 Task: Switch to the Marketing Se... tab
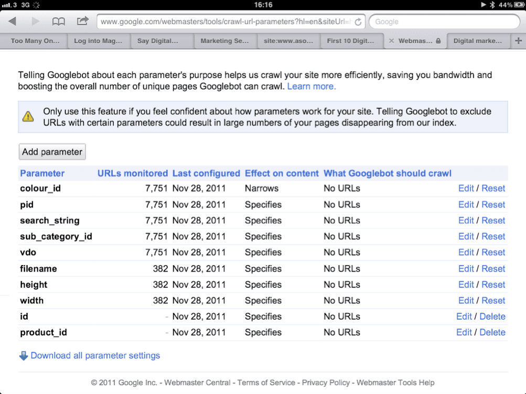pos(224,41)
